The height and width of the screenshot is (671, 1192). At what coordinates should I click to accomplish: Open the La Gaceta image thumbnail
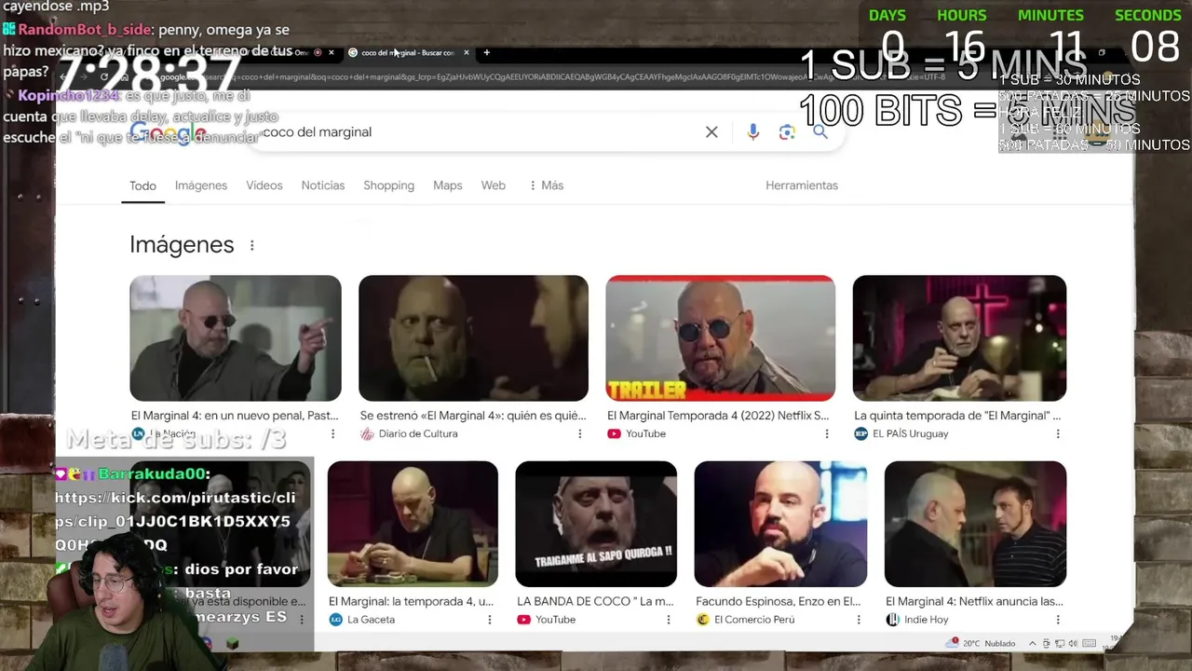tap(413, 524)
